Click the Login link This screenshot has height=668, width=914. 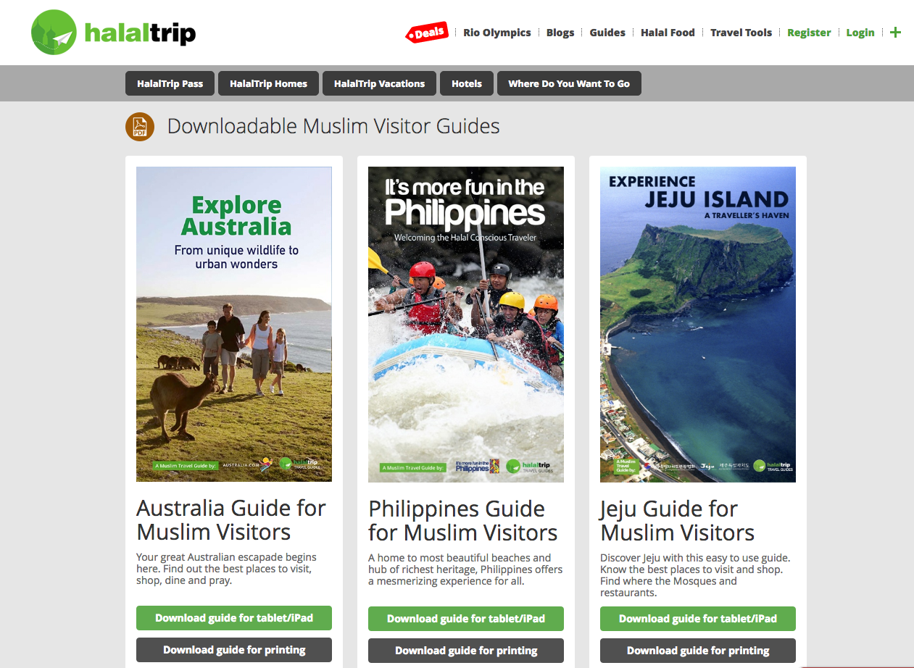tap(860, 33)
